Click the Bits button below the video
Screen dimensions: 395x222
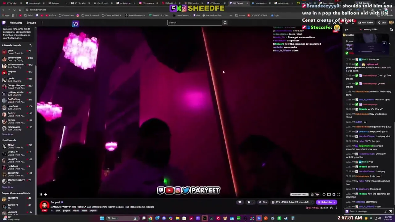pos(263,202)
